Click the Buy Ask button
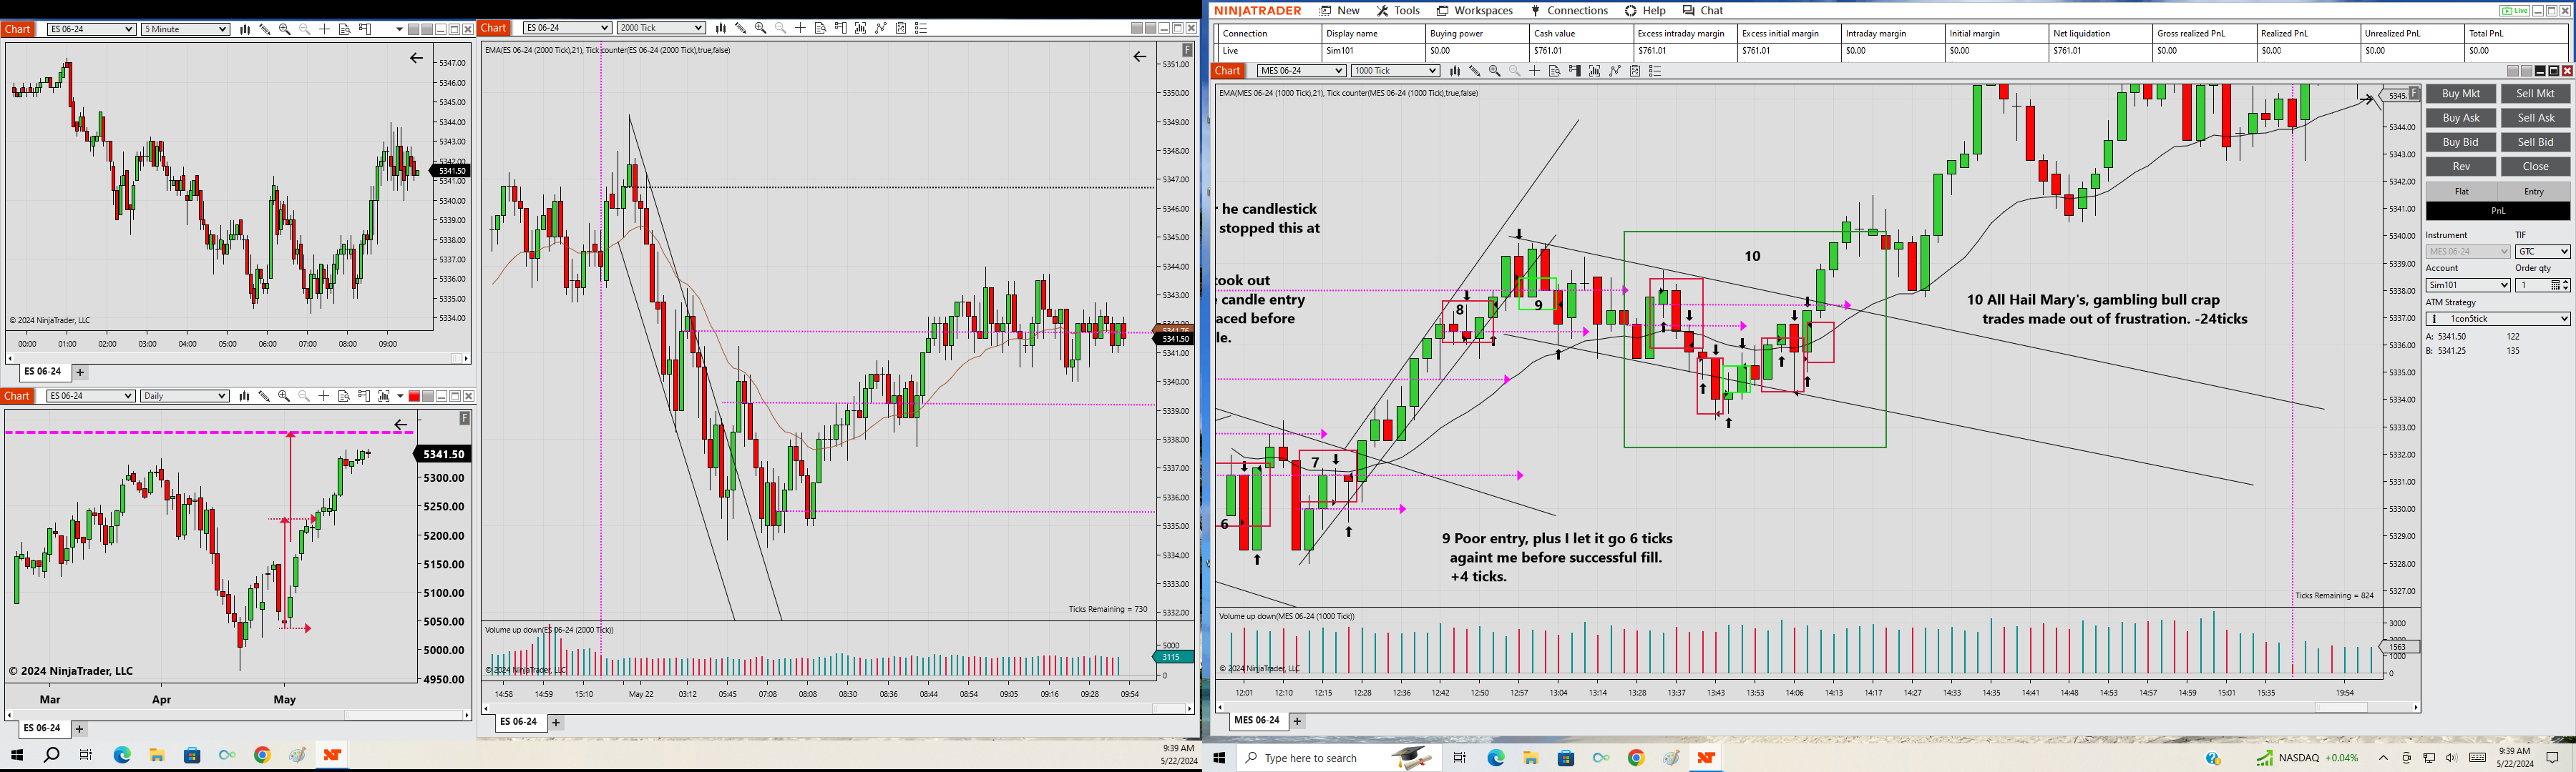Screen dimensions: 2576x772 (2461, 118)
